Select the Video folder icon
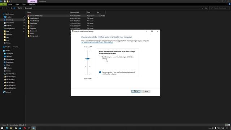Screen dimensions: 231x130 click(x=29, y=26)
